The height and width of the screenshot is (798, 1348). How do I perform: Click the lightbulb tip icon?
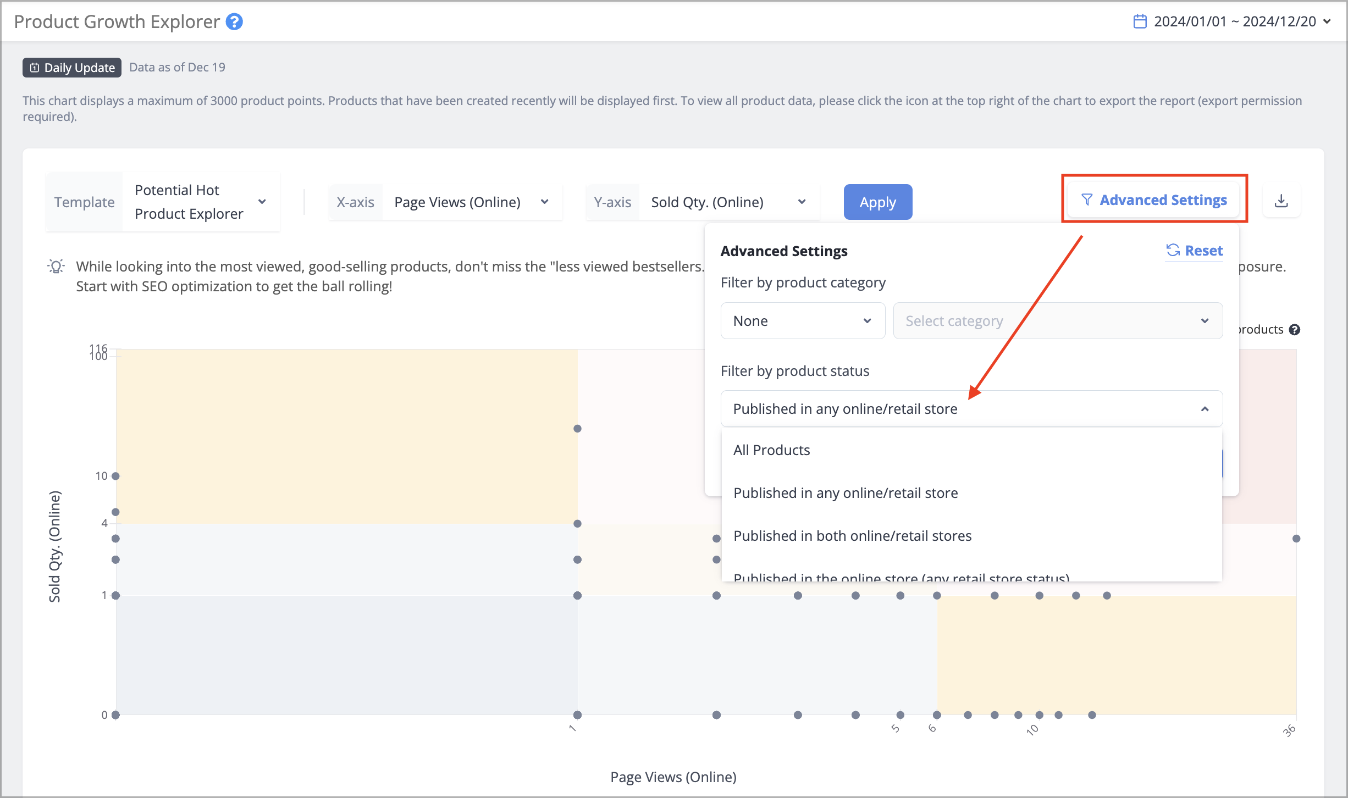[56, 267]
